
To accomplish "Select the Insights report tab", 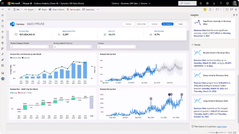I will click(180, 24).
